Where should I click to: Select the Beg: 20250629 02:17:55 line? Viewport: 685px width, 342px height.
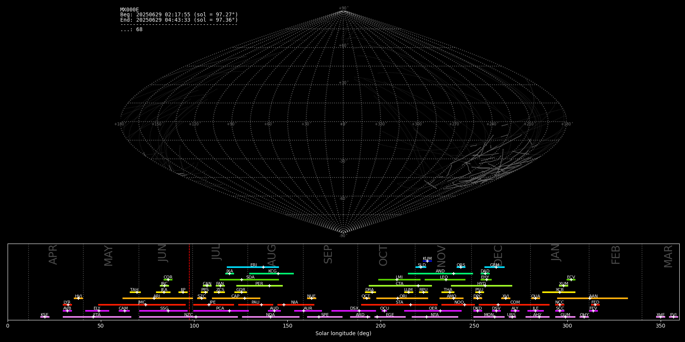pyautogui.click(x=179, y=15)
